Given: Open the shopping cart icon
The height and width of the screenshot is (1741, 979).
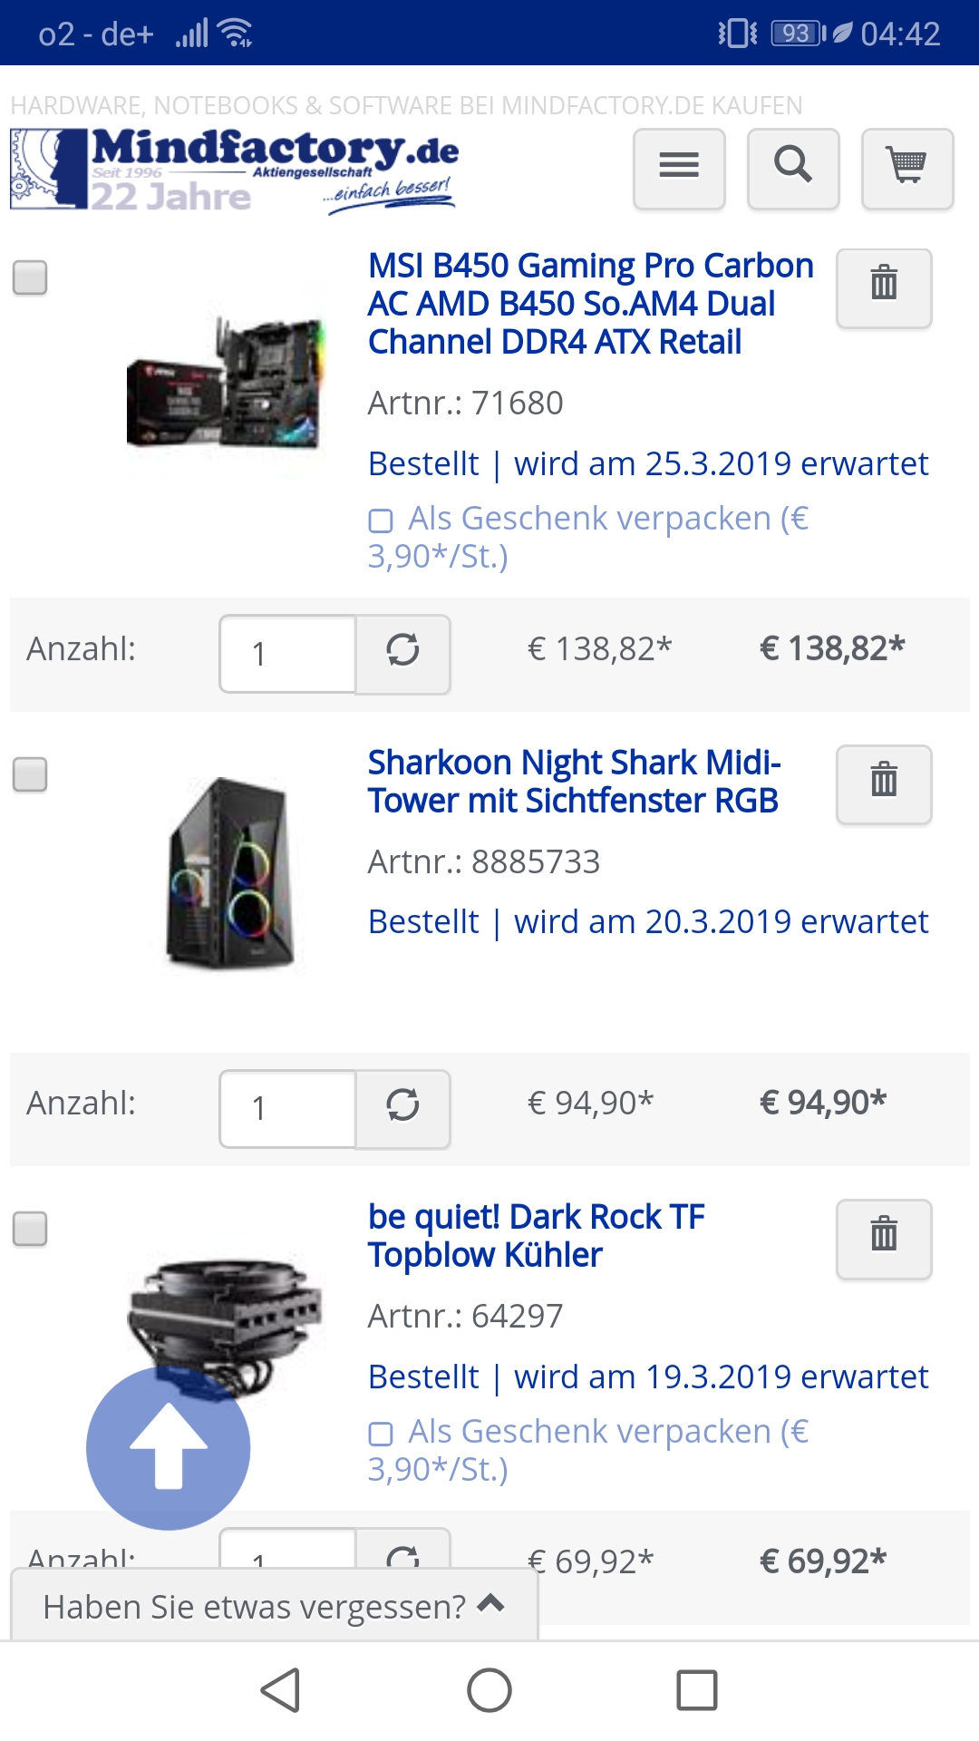Looking at the screenshot, I should 906,169.
